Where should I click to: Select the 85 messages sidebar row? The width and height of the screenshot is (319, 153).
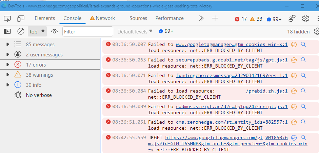50,44
